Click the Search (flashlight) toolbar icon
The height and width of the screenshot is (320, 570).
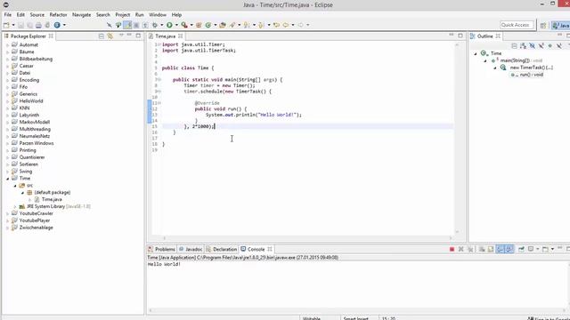(232, 25)
